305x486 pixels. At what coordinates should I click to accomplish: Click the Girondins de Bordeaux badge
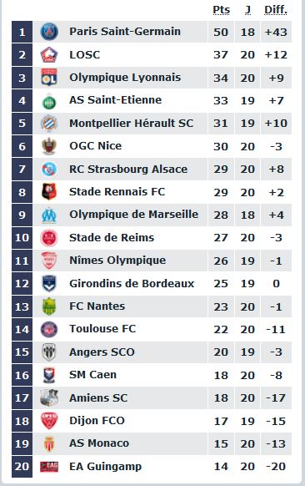point(49,283)
